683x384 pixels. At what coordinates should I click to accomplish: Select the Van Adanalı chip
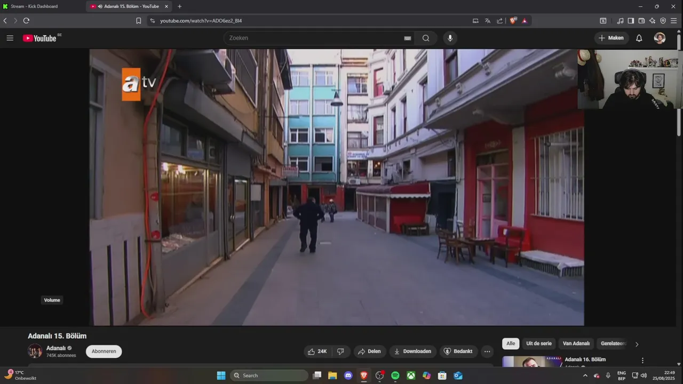[x=576, y=343]
